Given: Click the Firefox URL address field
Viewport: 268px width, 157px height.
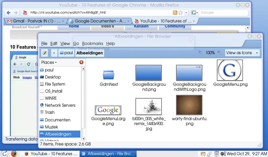Looking at the screenshot, I should coord(101,13).
